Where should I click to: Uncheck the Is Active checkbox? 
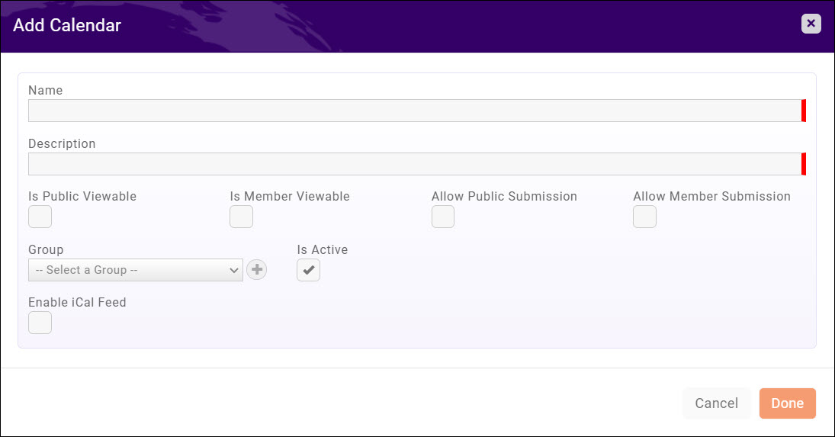point(308,270)
